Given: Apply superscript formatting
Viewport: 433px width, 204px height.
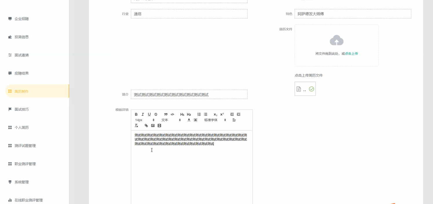Looking at the screenshot, I should point(222,114).
